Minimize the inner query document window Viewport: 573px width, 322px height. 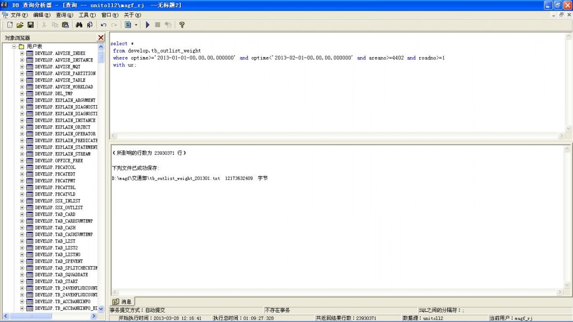553,15
